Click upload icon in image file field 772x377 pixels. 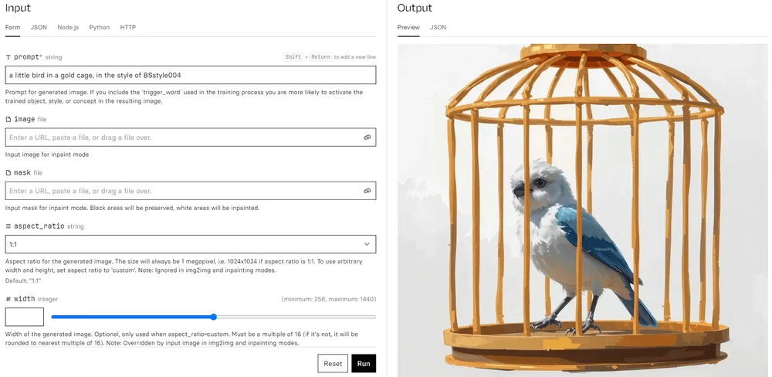(367, 138)
